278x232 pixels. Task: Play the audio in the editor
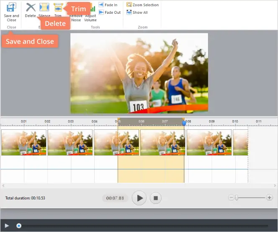(x=139, y=198)
